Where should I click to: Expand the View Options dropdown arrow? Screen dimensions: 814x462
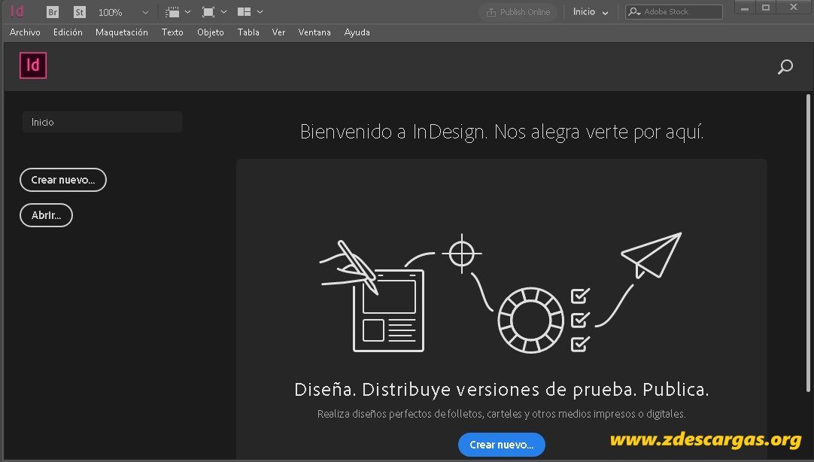[188, 12]
